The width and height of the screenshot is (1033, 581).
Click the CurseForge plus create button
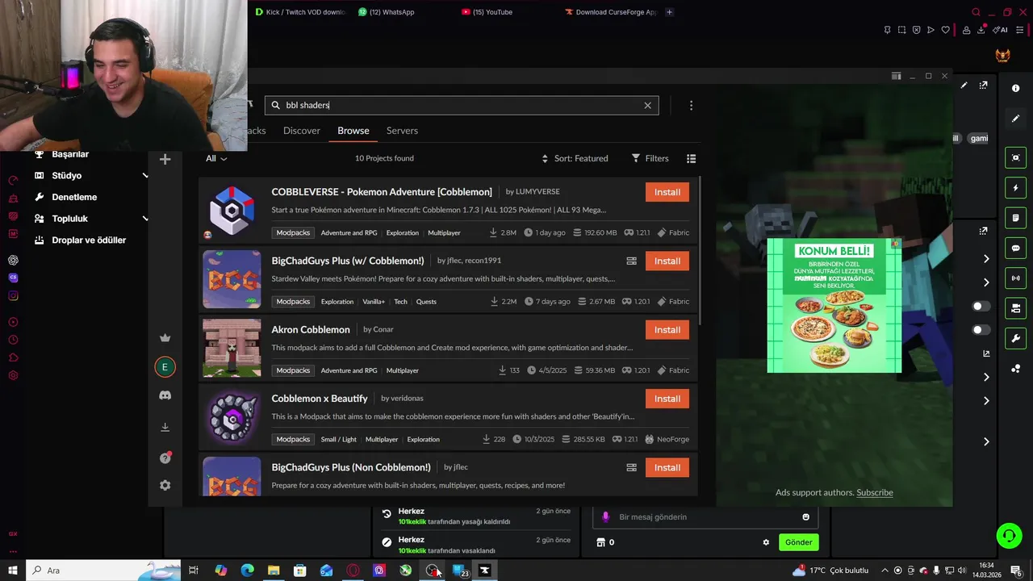coord(165,160)
